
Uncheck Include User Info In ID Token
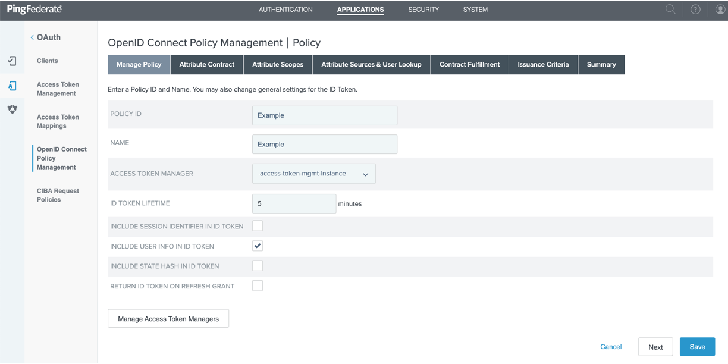click(257, 246)
